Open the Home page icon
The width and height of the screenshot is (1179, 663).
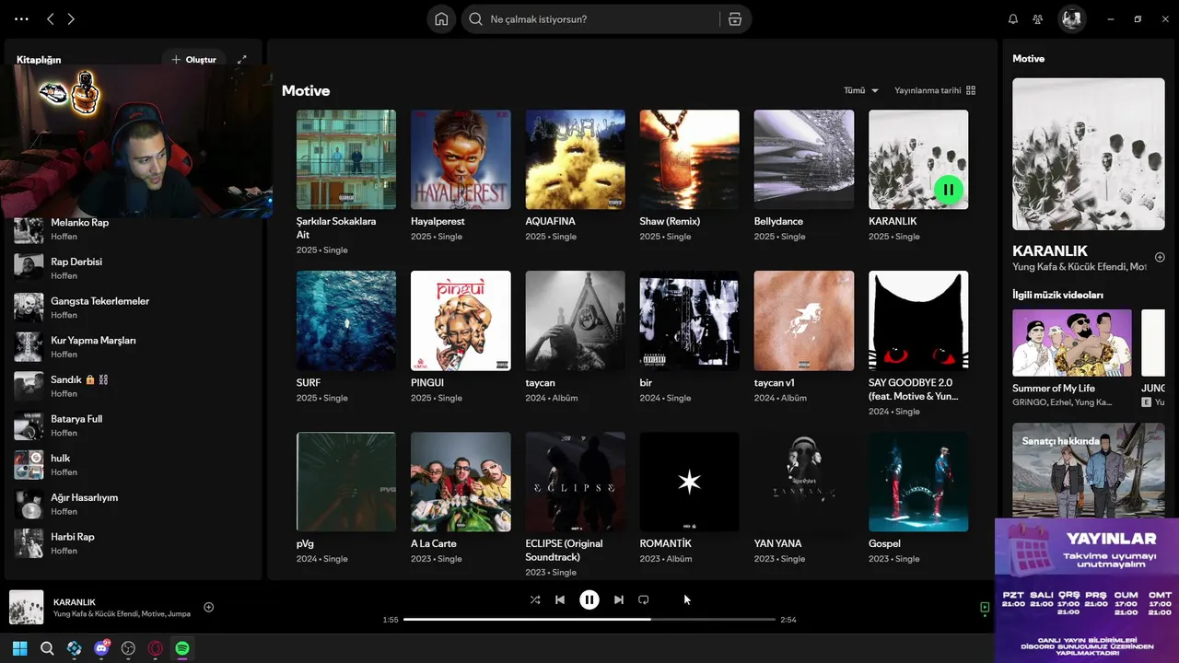(442, 19)
